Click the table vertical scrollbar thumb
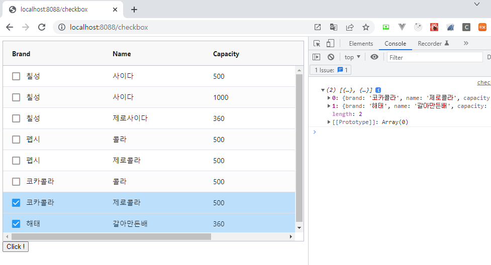491x265 pixels. (x=299, y=148)
